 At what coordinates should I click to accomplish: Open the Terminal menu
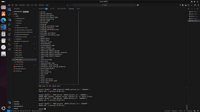point(41,5)
